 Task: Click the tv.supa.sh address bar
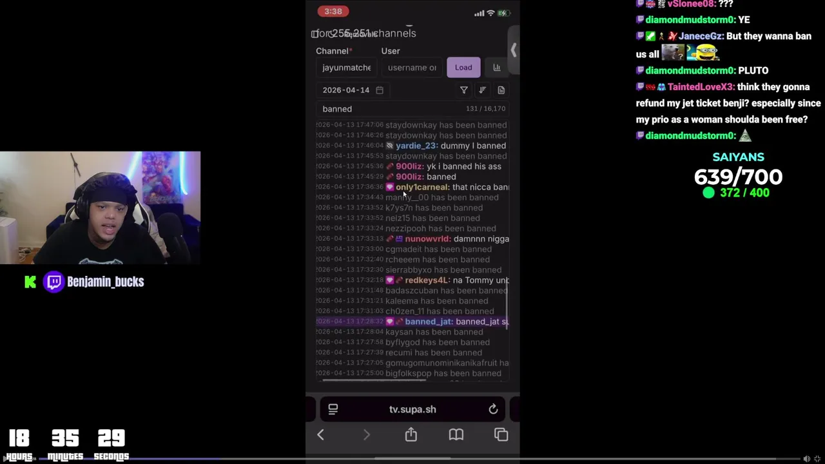412,409
